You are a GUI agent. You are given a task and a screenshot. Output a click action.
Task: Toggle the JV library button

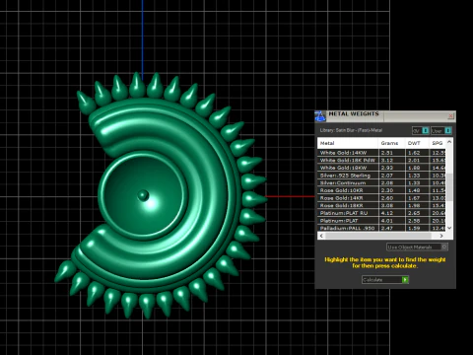coord(421,130)
